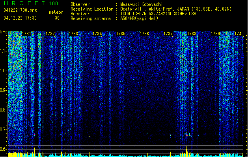
Task: Click the 0.6 kHz axis label
Action: [x=3, y=149]
